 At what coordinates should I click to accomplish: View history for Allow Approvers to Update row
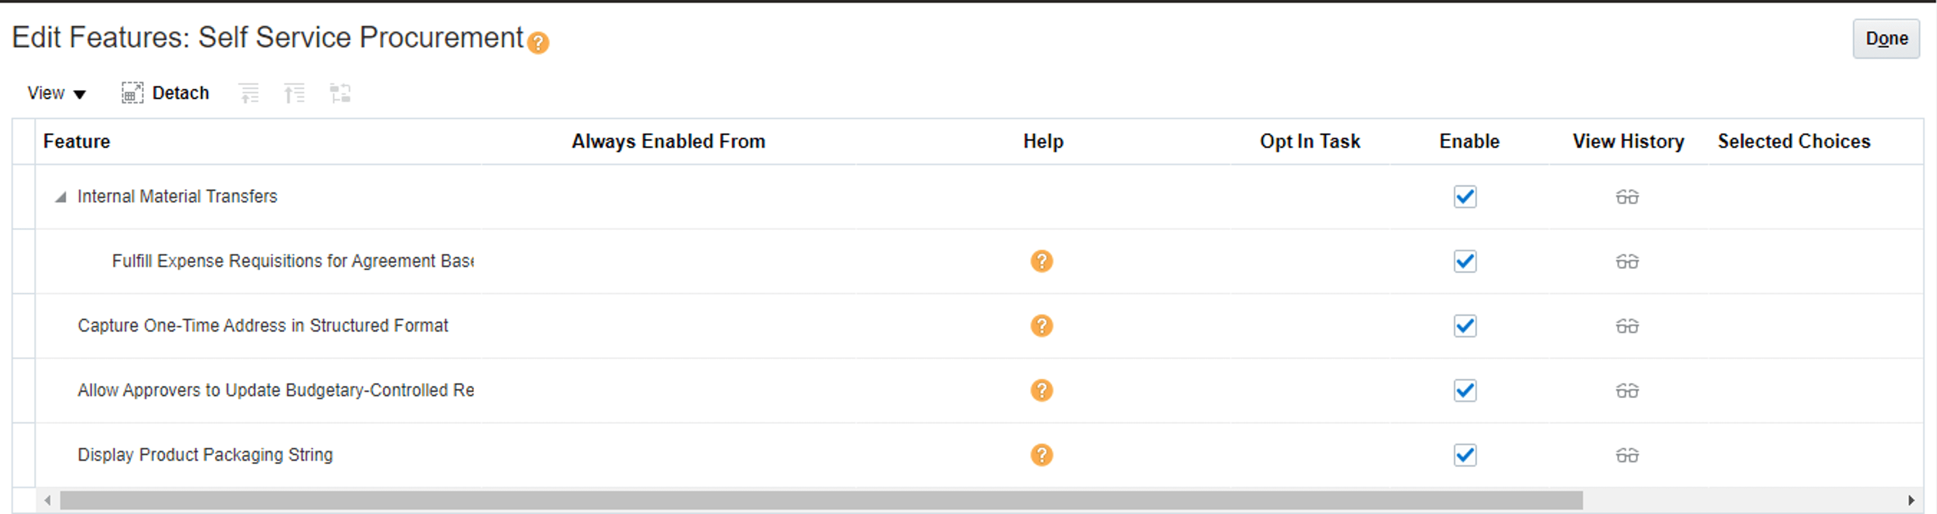point(1627,391)
